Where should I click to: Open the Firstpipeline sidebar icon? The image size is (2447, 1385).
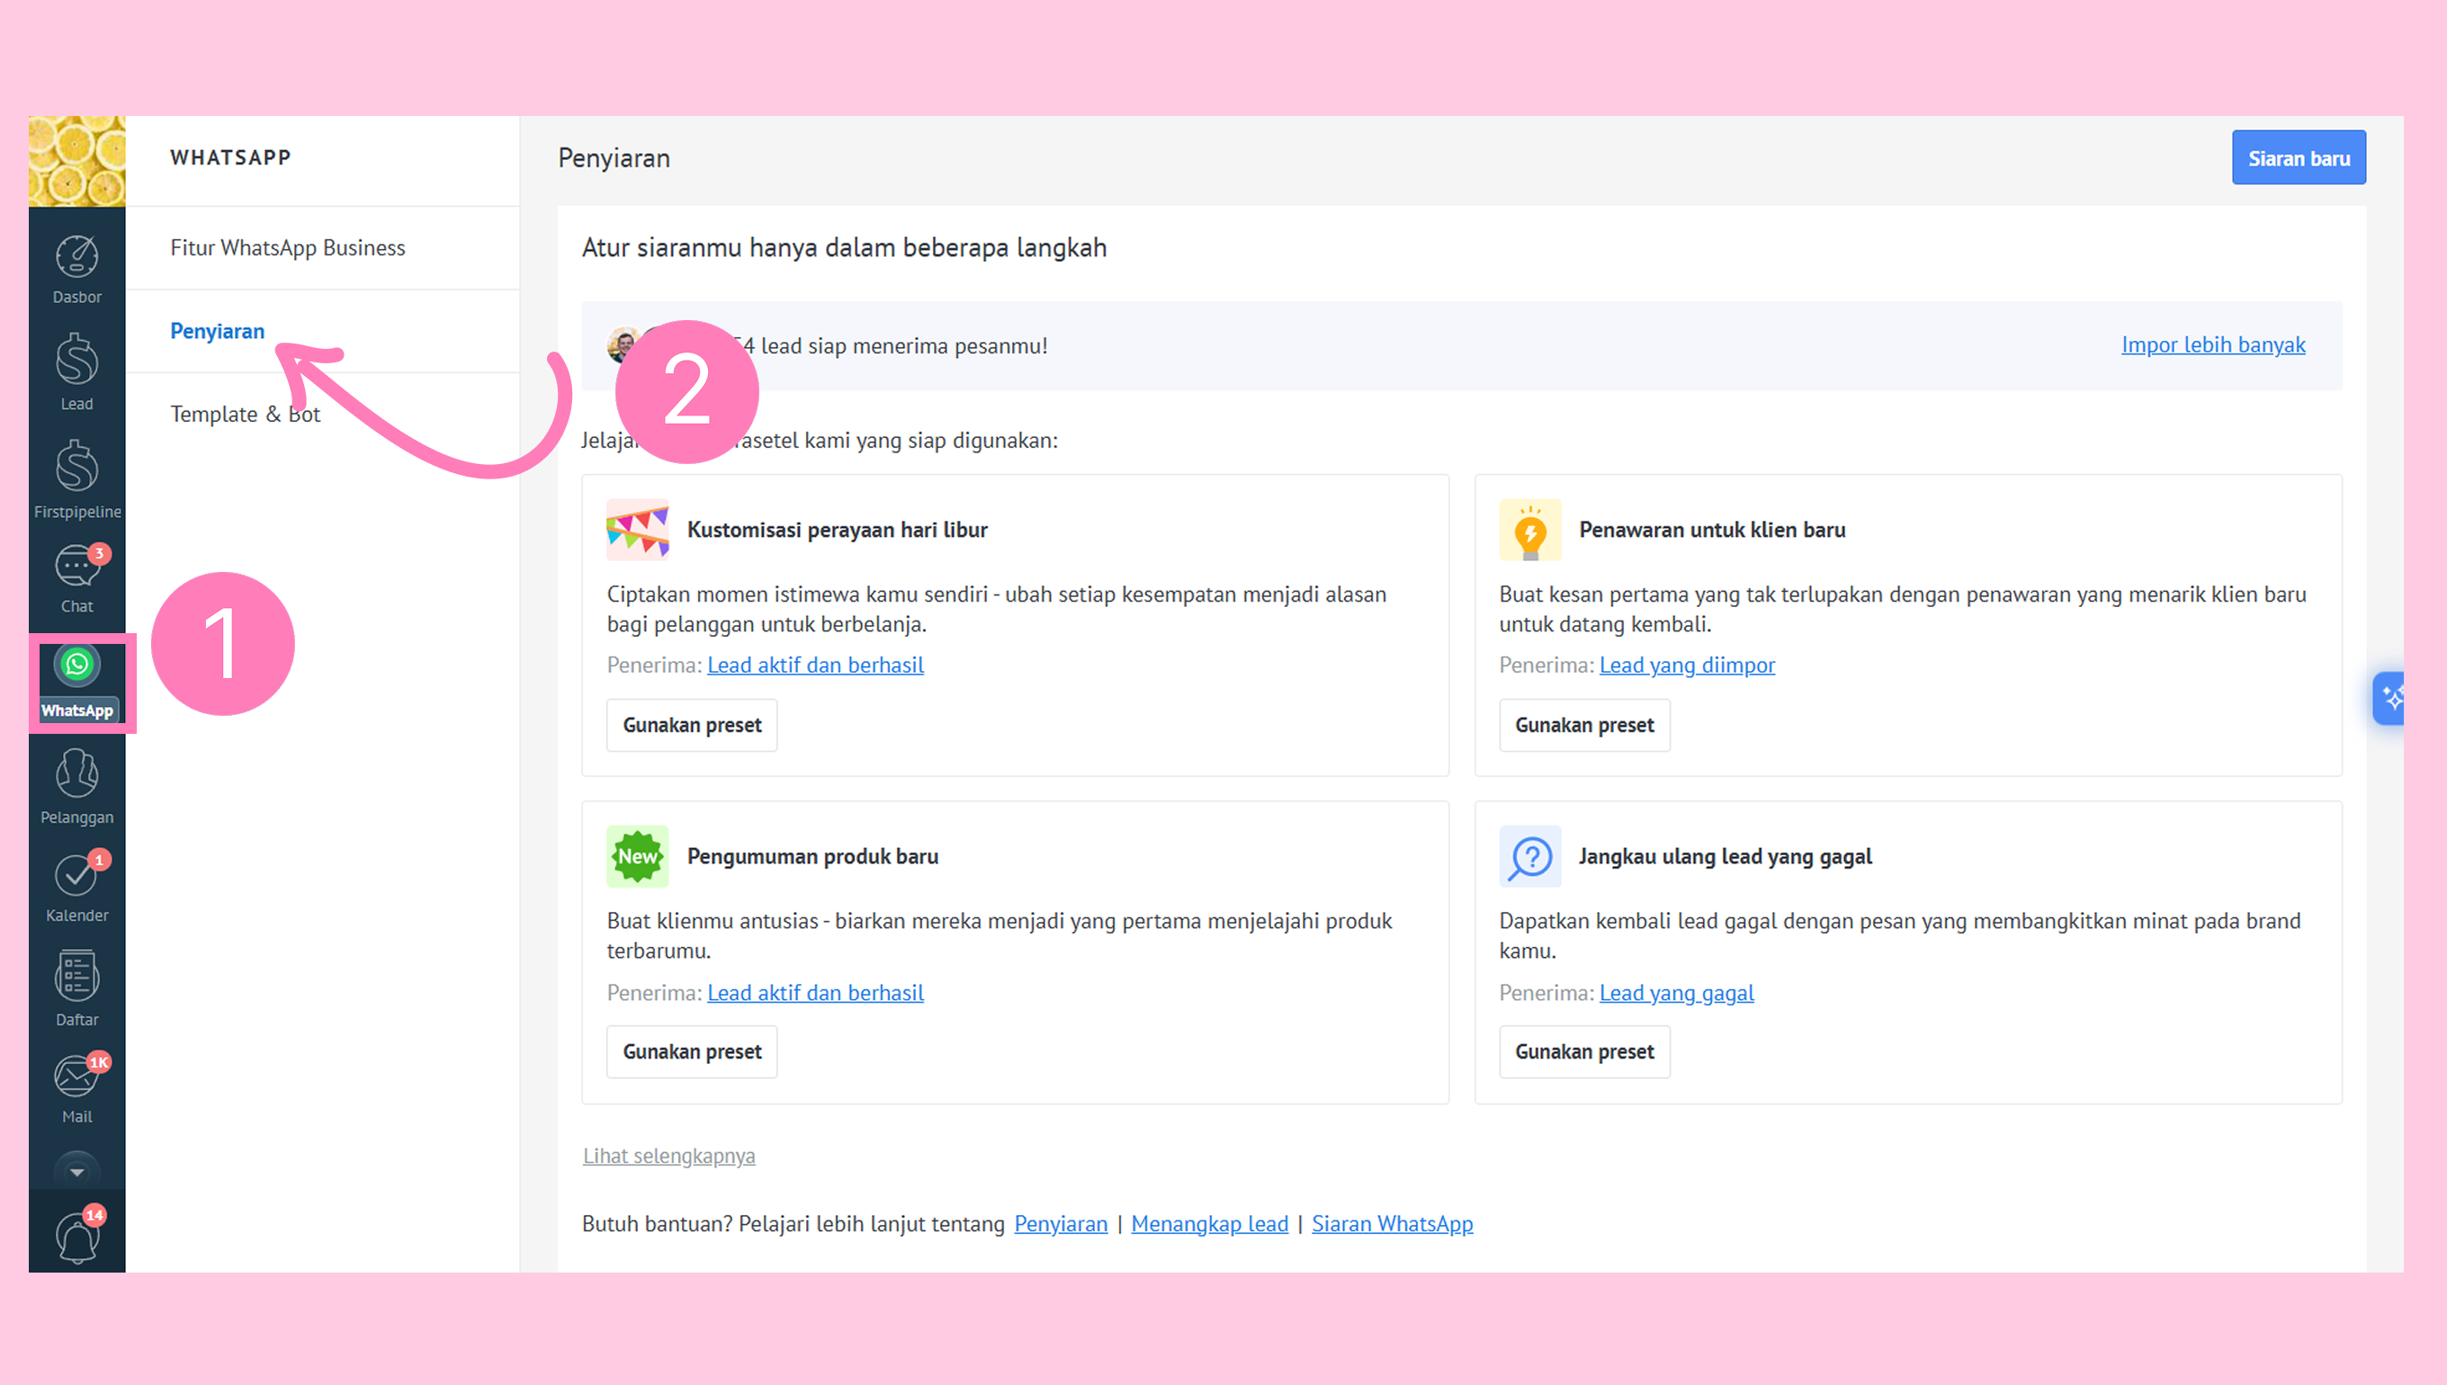tap(77, 478)
